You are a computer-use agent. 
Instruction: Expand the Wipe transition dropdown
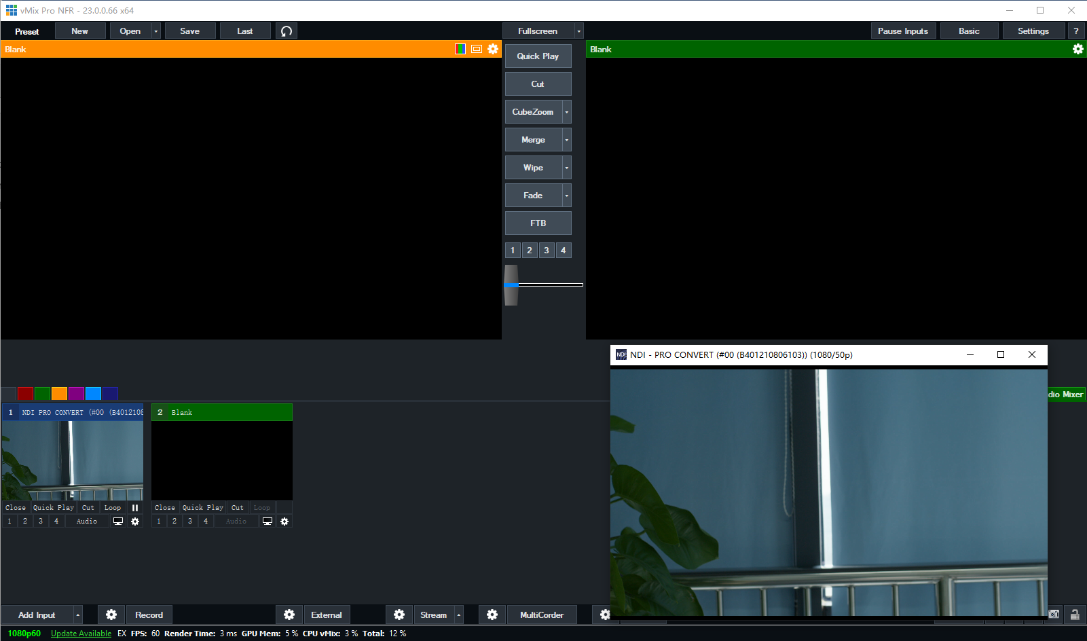pyautogui.click(x=567, y=168)
